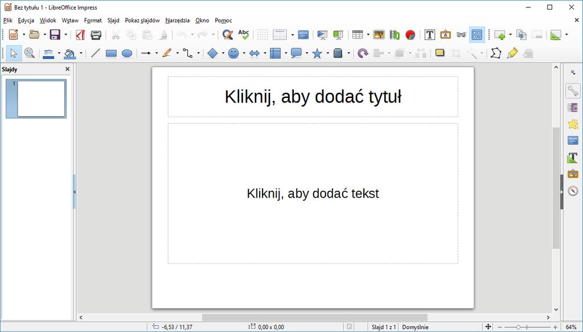583x332 pixels.
Task: Insert a hyperlink (chain icon)
Action: pos(461,35)
